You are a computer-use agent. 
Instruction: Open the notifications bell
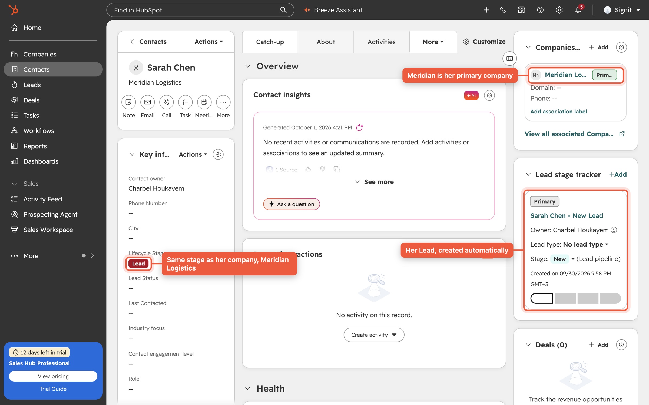click(578, 10)
